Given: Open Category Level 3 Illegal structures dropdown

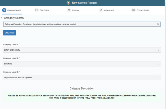Looking at the screenshot, I should [82, 77].
